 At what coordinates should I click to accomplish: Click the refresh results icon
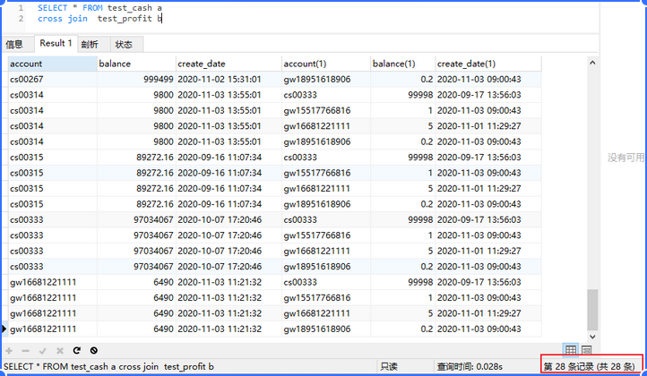(77, 350)
